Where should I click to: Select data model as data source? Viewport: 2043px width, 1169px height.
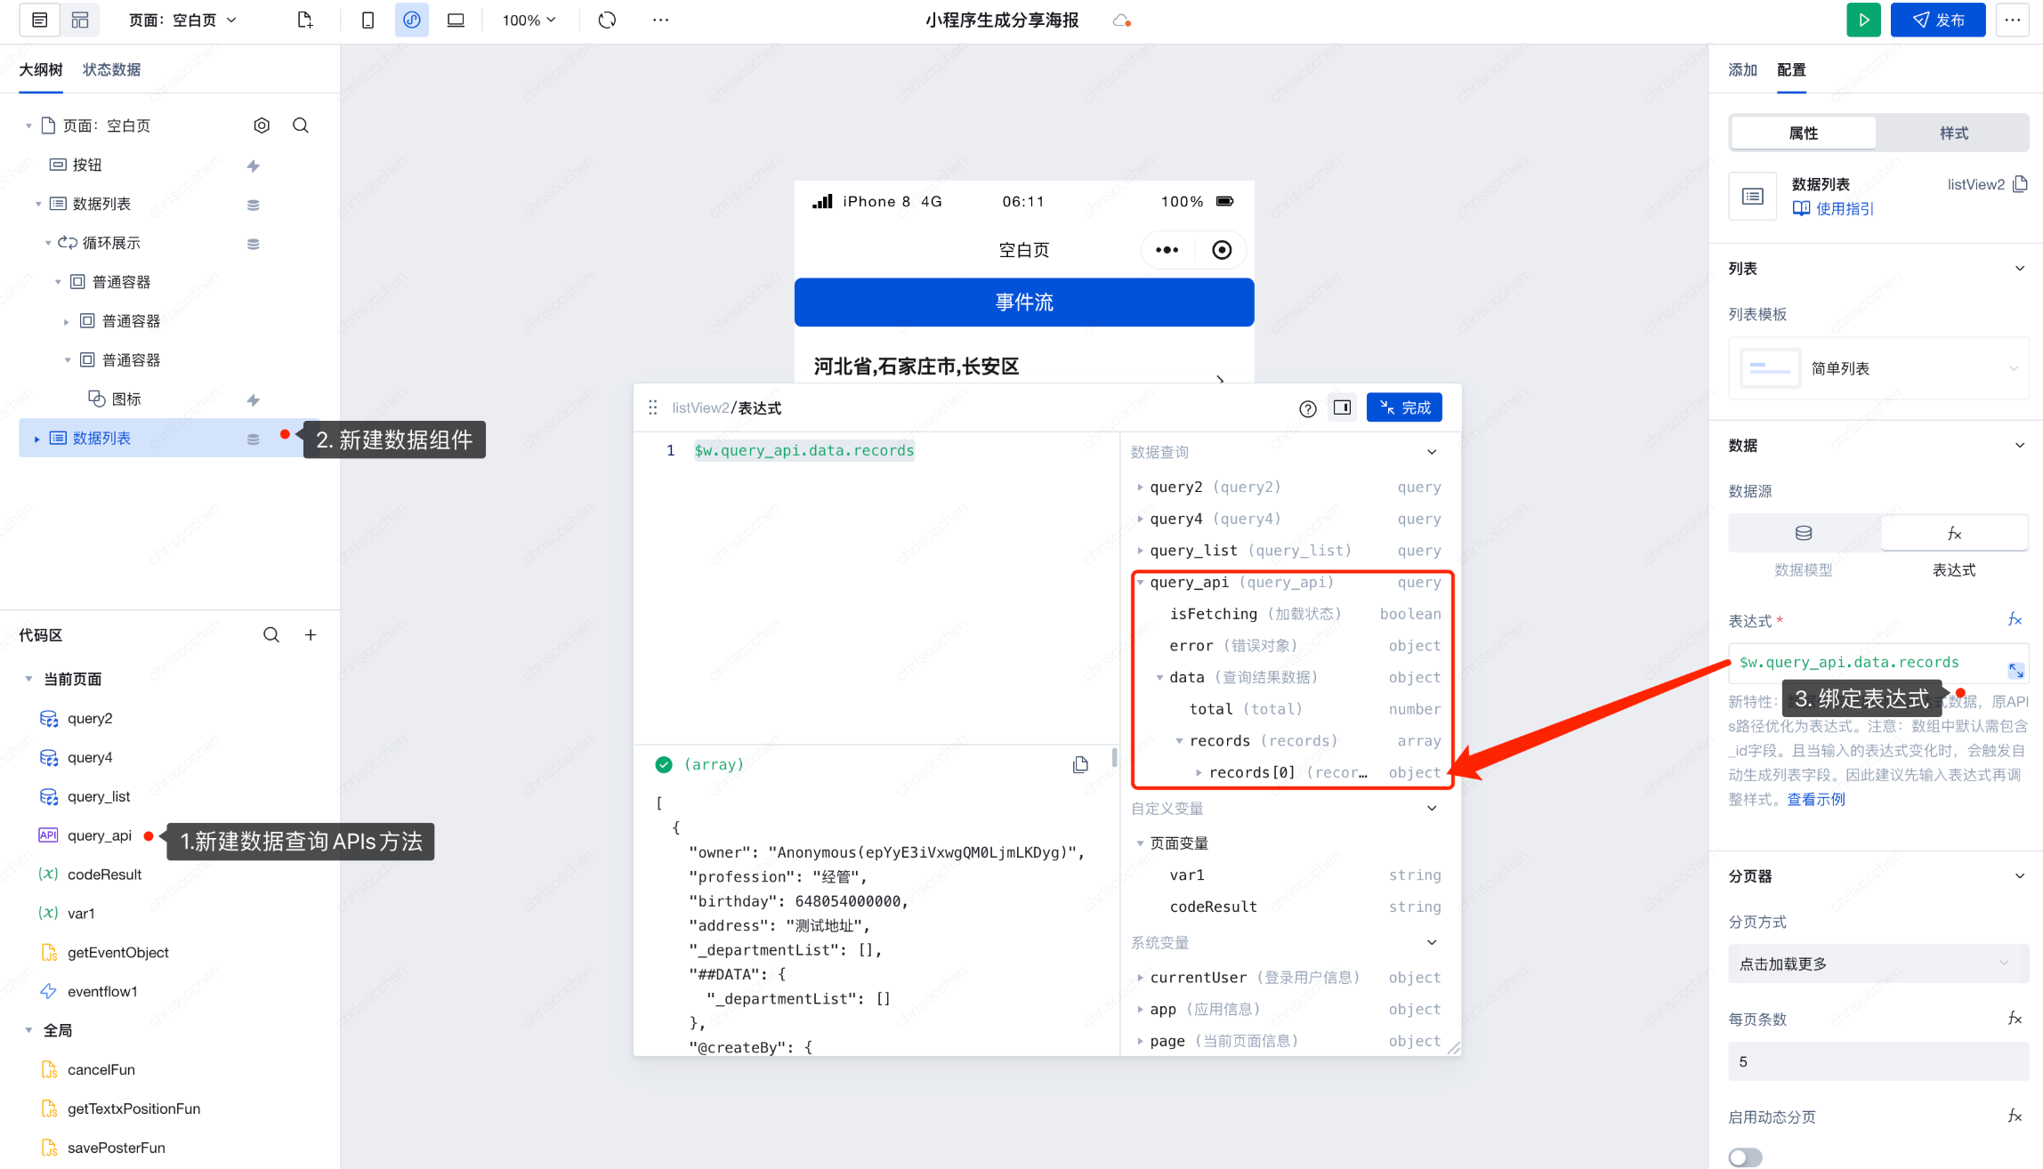pyautogui.click(x=1804, y=533)
